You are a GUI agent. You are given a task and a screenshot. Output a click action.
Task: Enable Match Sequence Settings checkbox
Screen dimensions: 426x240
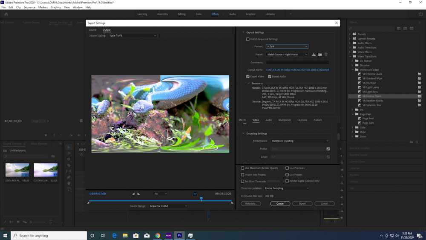248,39
